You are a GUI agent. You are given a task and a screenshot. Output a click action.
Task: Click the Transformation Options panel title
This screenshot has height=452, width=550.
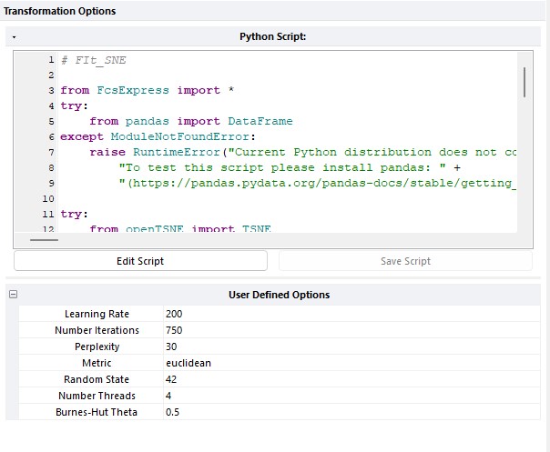coord(59,11)
